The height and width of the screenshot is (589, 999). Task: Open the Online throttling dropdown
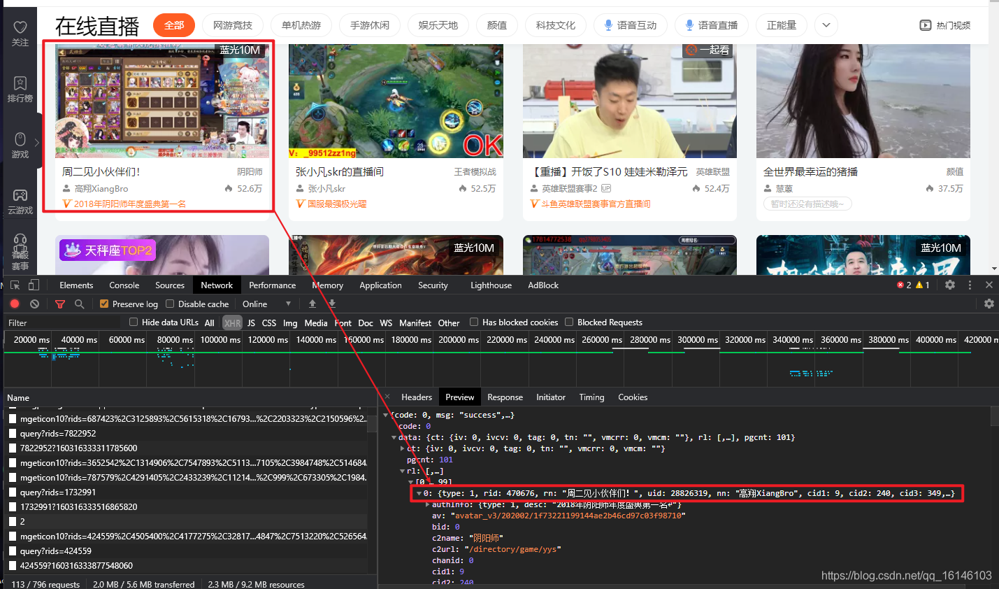(266, 304)
